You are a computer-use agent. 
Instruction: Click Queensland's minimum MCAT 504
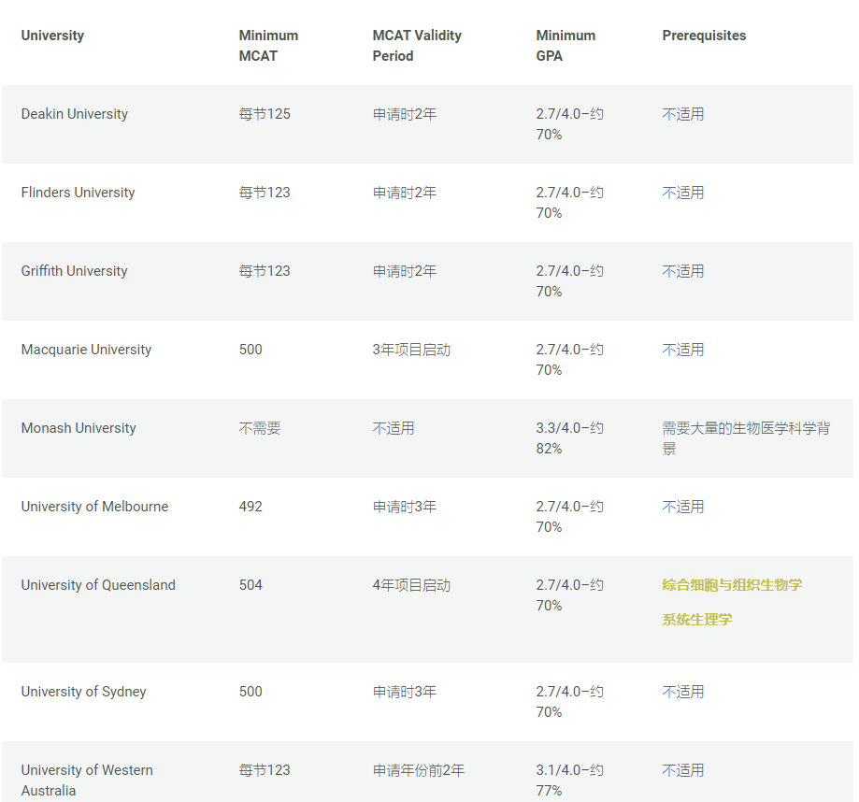pos(251,585)
